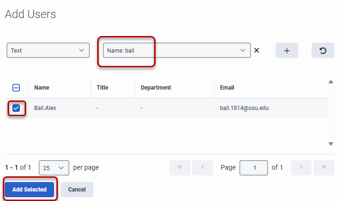Go to first page double-arrow icon

[x=180, y=168]
